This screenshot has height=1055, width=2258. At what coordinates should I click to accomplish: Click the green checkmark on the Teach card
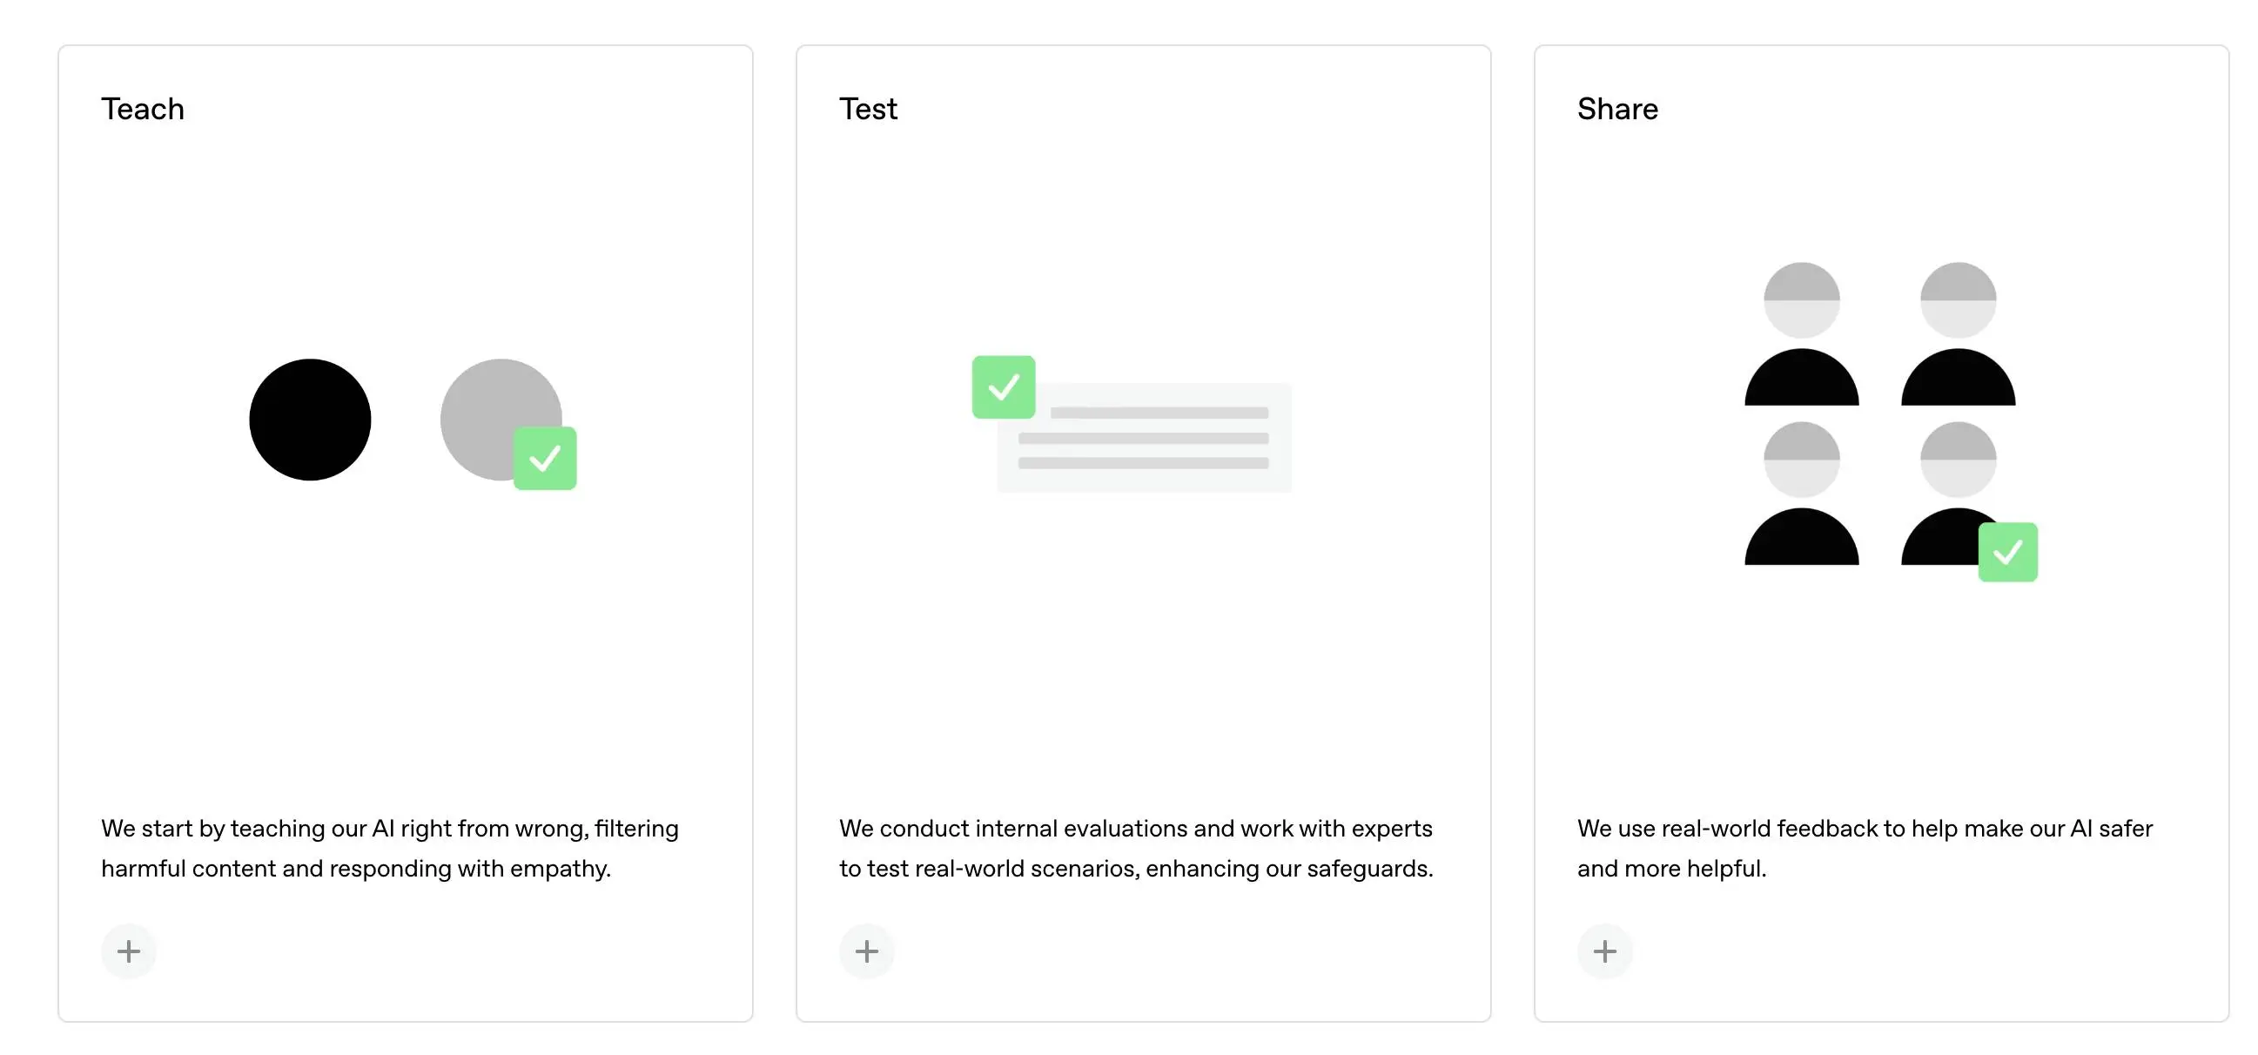pyautogui.click(x=545, y=456)
